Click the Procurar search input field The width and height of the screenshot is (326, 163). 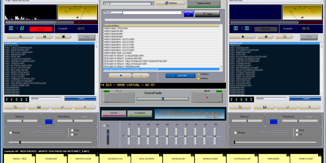[x=152, y=13]
